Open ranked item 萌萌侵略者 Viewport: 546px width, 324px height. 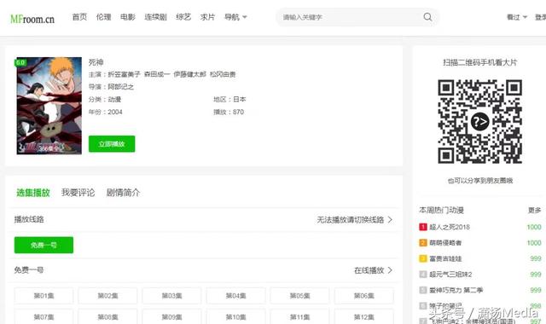point(445,242)
